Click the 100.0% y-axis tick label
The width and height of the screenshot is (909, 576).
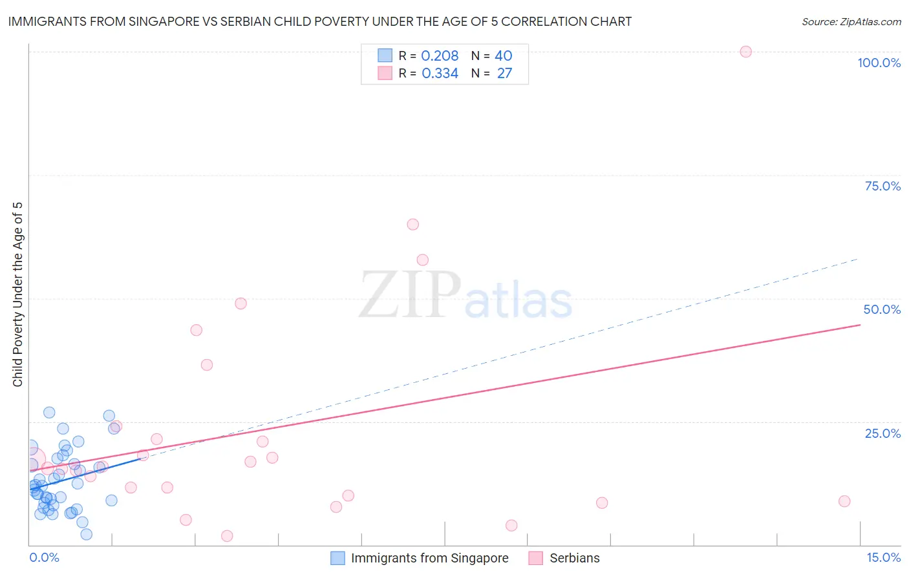tap(879, 63)
